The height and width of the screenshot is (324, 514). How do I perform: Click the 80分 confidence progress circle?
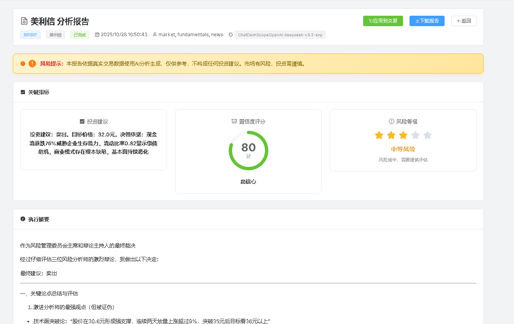click(x=248, y=151)
